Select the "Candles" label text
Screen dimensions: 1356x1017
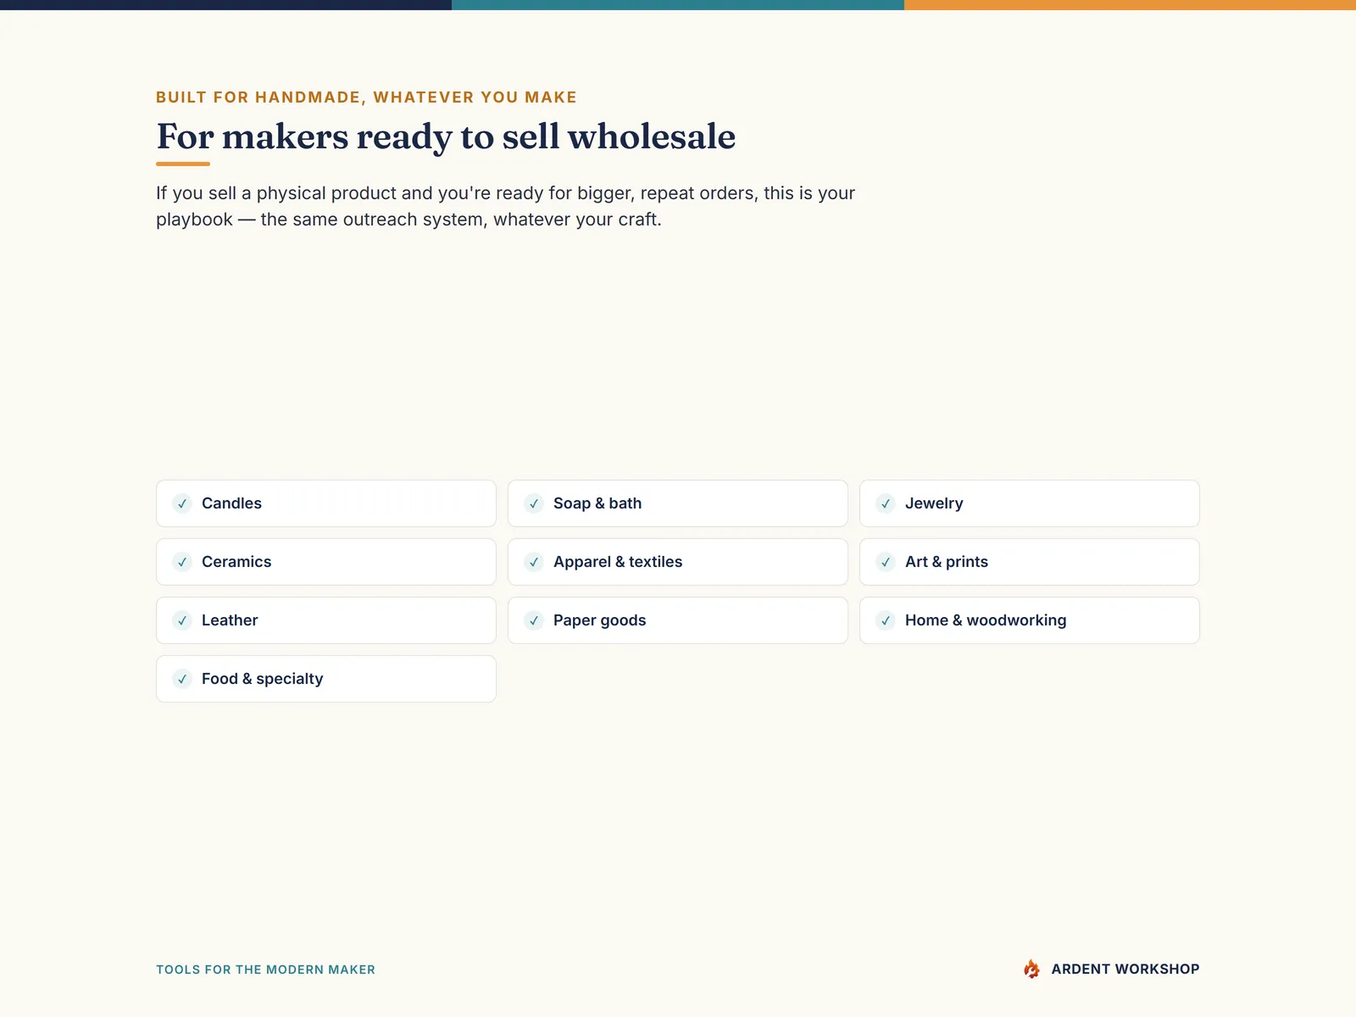(231, 503)
